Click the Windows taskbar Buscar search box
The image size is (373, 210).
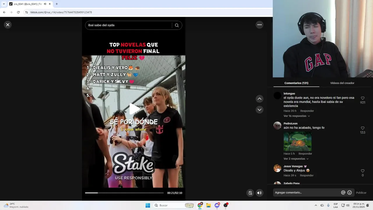click(x=174, y=205)
